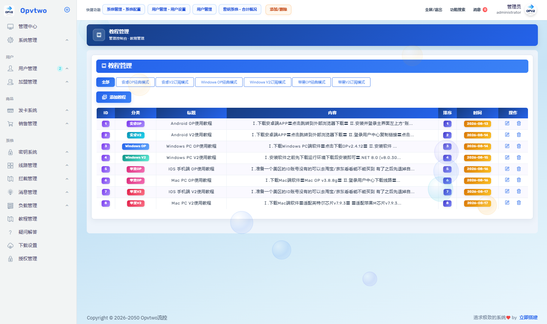The width and height of the screenshot is (547, 324).
Task: Click the question mark icon for 疑问解答
Action: tap(10, 232)
